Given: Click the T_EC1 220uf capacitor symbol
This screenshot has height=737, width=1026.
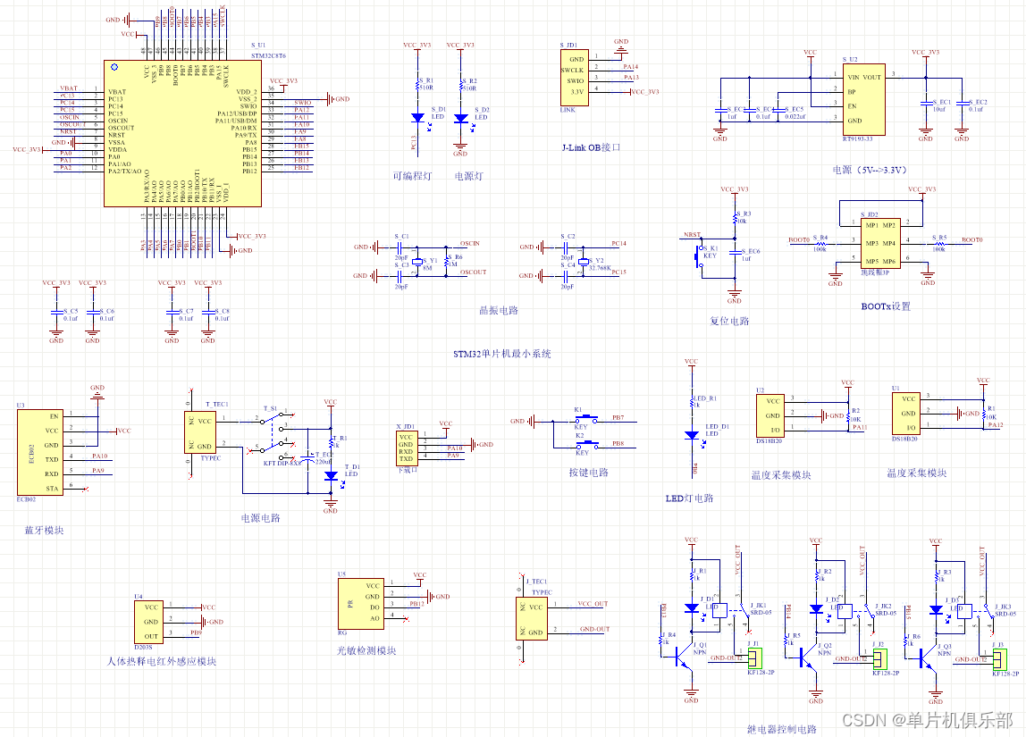Looking at the screenshot, I should coord(308,457).
